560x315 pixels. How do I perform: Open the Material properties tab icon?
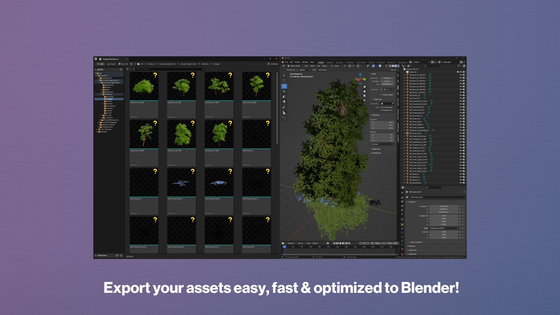tap(402, 249)
